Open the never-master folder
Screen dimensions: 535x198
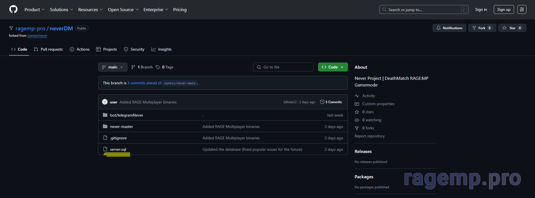click(x=122, y=127)
